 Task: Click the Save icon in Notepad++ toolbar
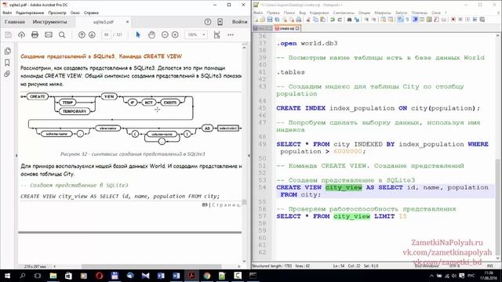click(270, 20)
